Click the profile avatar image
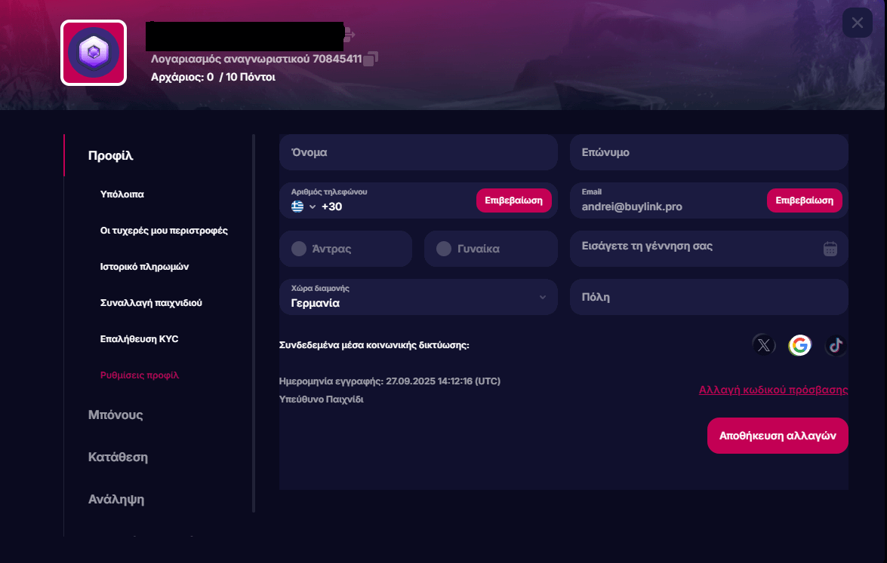The image size is (887, 563). click(x=94, y=53)
